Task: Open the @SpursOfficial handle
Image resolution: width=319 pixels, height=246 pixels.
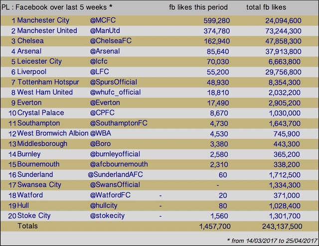Action: tap(113, 82)
